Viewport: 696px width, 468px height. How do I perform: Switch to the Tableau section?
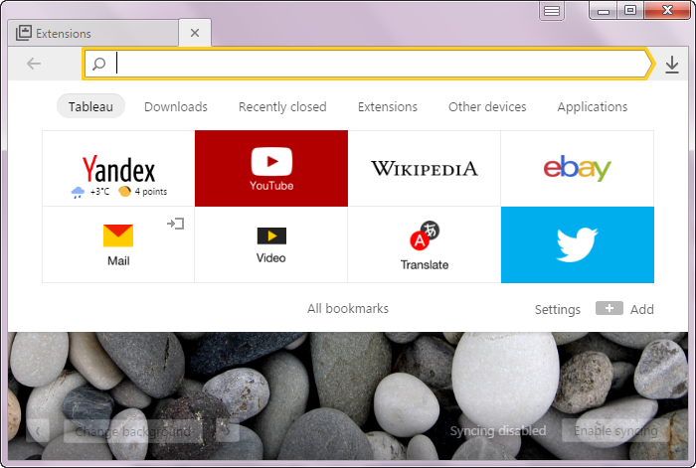pos(90,106)
